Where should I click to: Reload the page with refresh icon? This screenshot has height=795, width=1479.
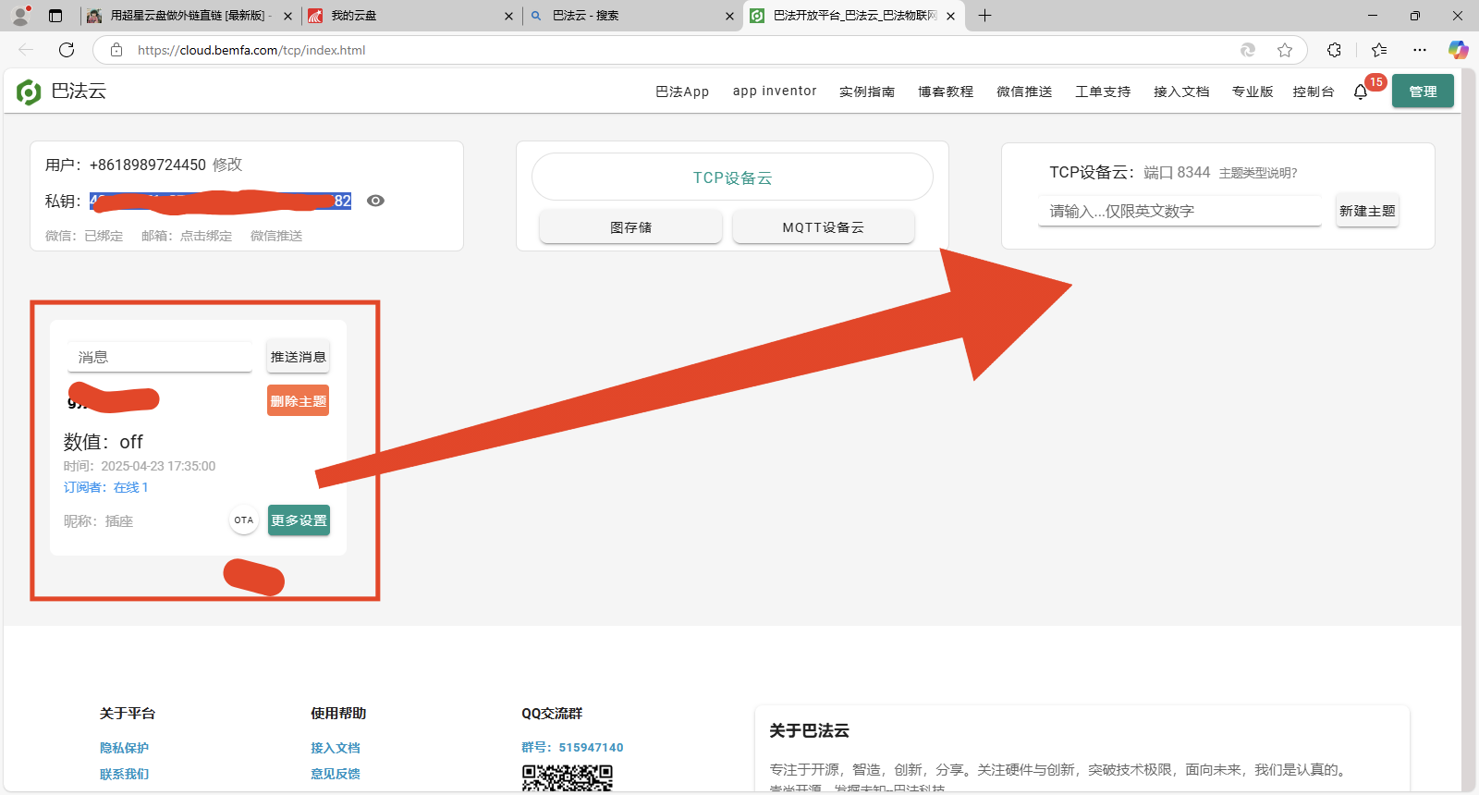67,50
